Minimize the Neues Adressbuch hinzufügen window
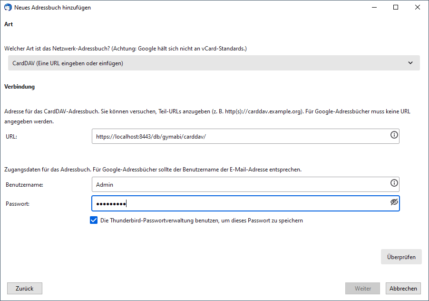This screenshot has width=429, height=301. [374, 8]
